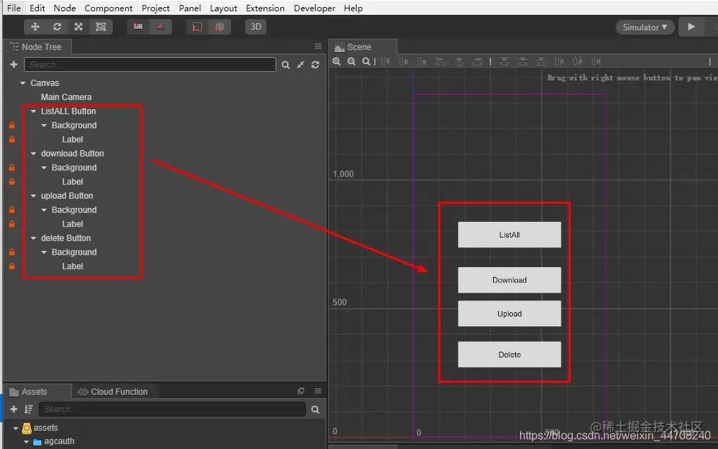718x449 pixels.
Task: Collapse the Canvas node
Action: [23, 83]
